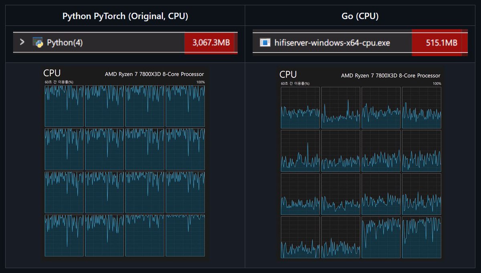The height and width of the screenshot is (273, 481).
Task: Click the CPU title in the PyTorch panel
Action: [x=52, y=73]
